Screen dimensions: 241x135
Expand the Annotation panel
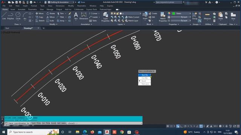(x=86, y=24)
